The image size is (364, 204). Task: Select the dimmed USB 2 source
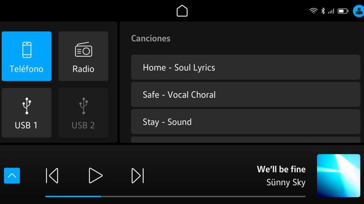[83, 113]
